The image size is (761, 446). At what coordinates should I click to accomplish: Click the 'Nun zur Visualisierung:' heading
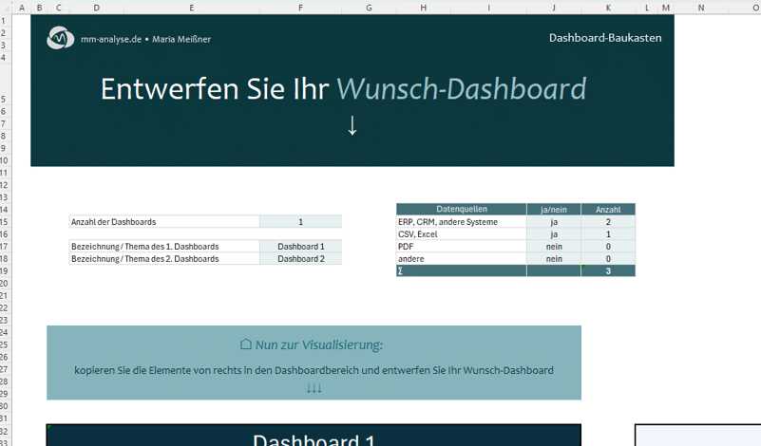click(319, 344)
